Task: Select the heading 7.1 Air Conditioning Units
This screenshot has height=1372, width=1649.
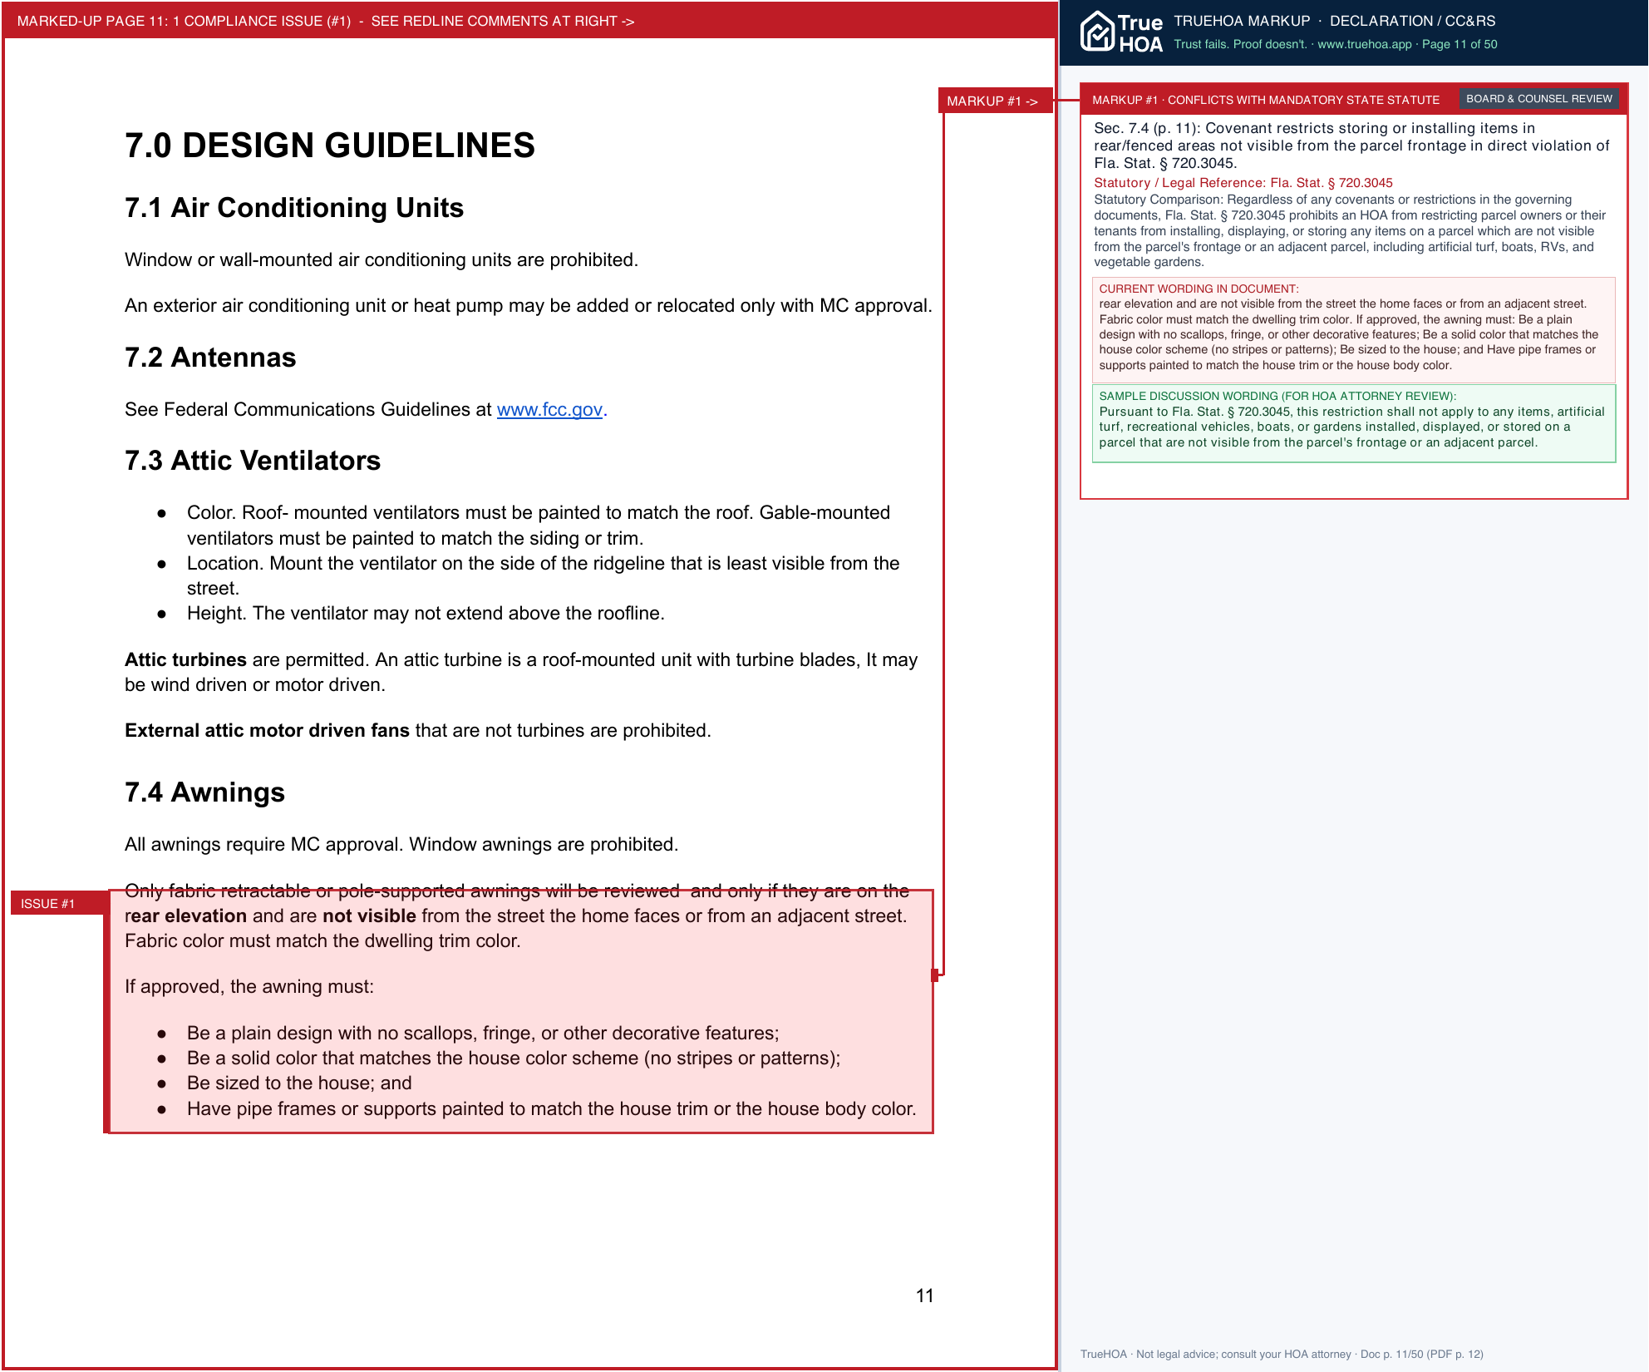Action: 294,208
